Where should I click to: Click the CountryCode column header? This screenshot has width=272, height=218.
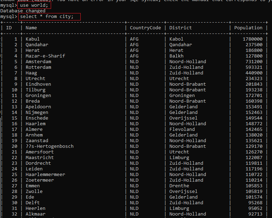coord(146,28)
